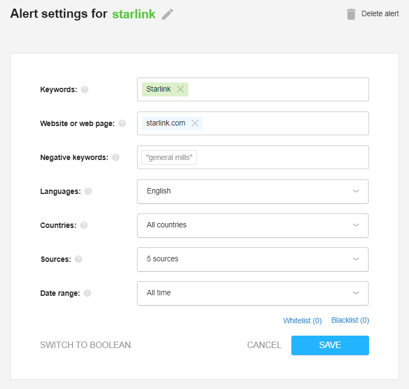
Task: Open the Whitelist (0) link
Action: pos(302,321)
